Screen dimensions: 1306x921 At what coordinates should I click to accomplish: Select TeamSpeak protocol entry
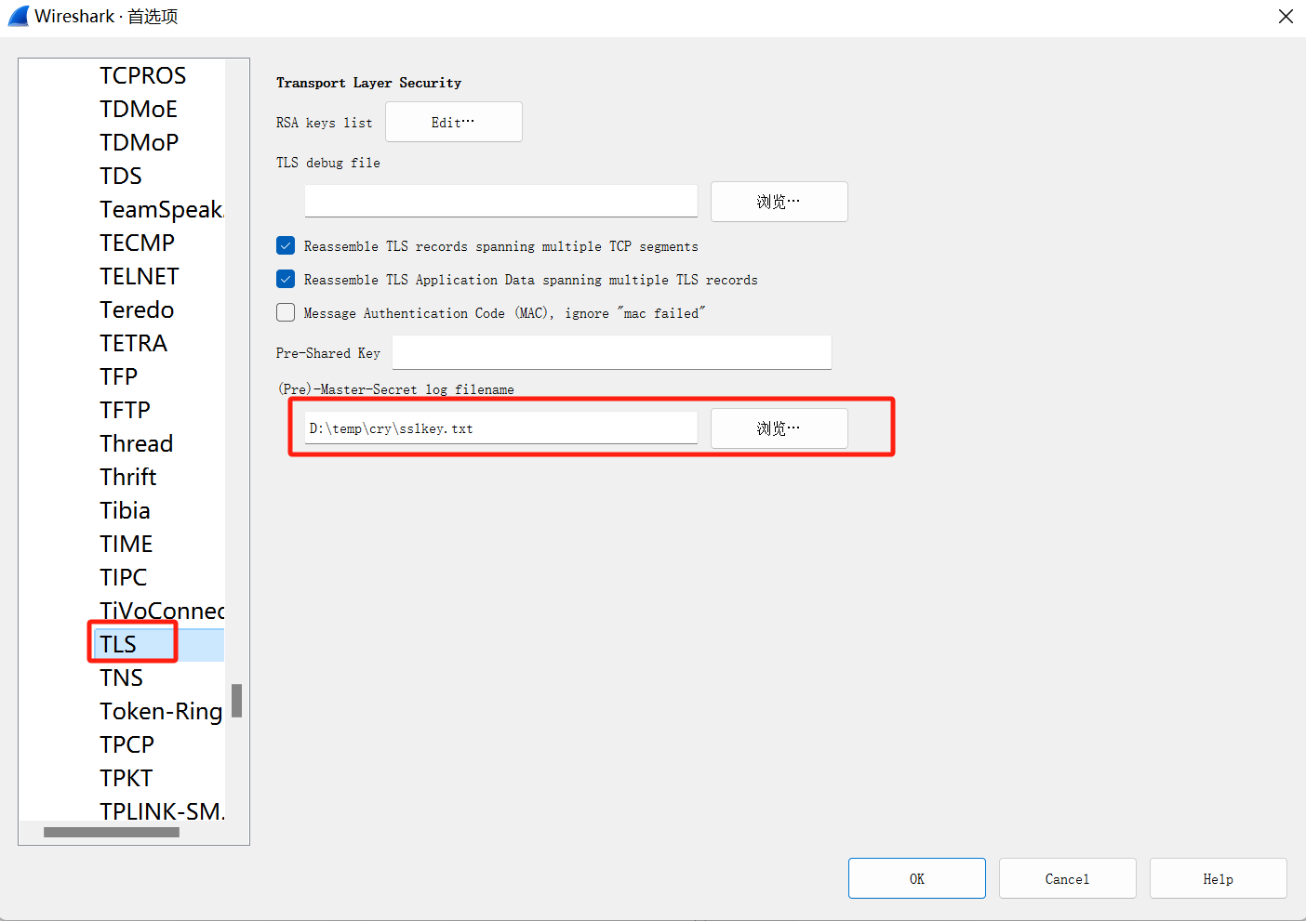(x=162, y=209)
